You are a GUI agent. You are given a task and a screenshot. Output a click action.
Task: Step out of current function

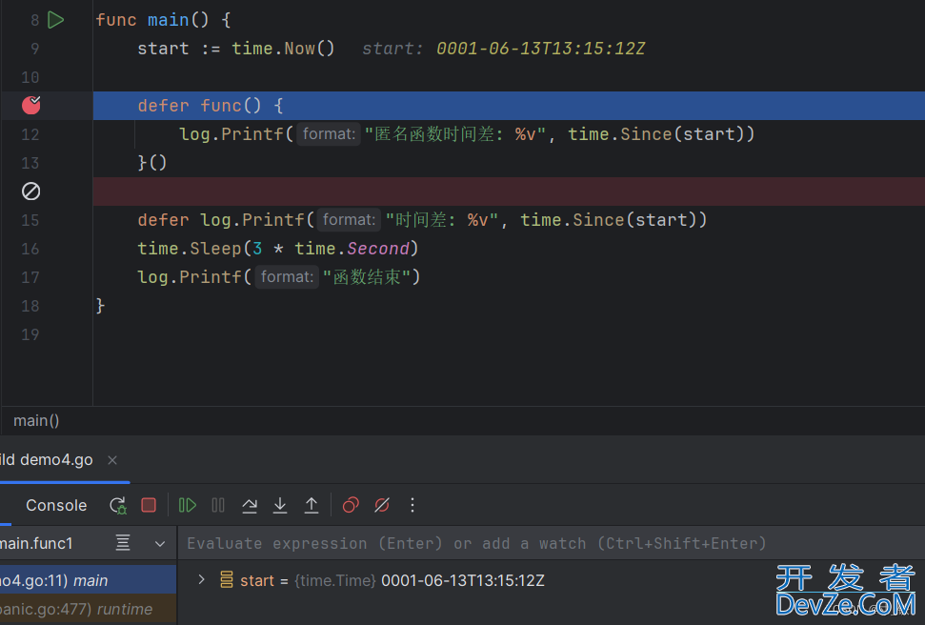pyautogui.click(x=311, y=505)
